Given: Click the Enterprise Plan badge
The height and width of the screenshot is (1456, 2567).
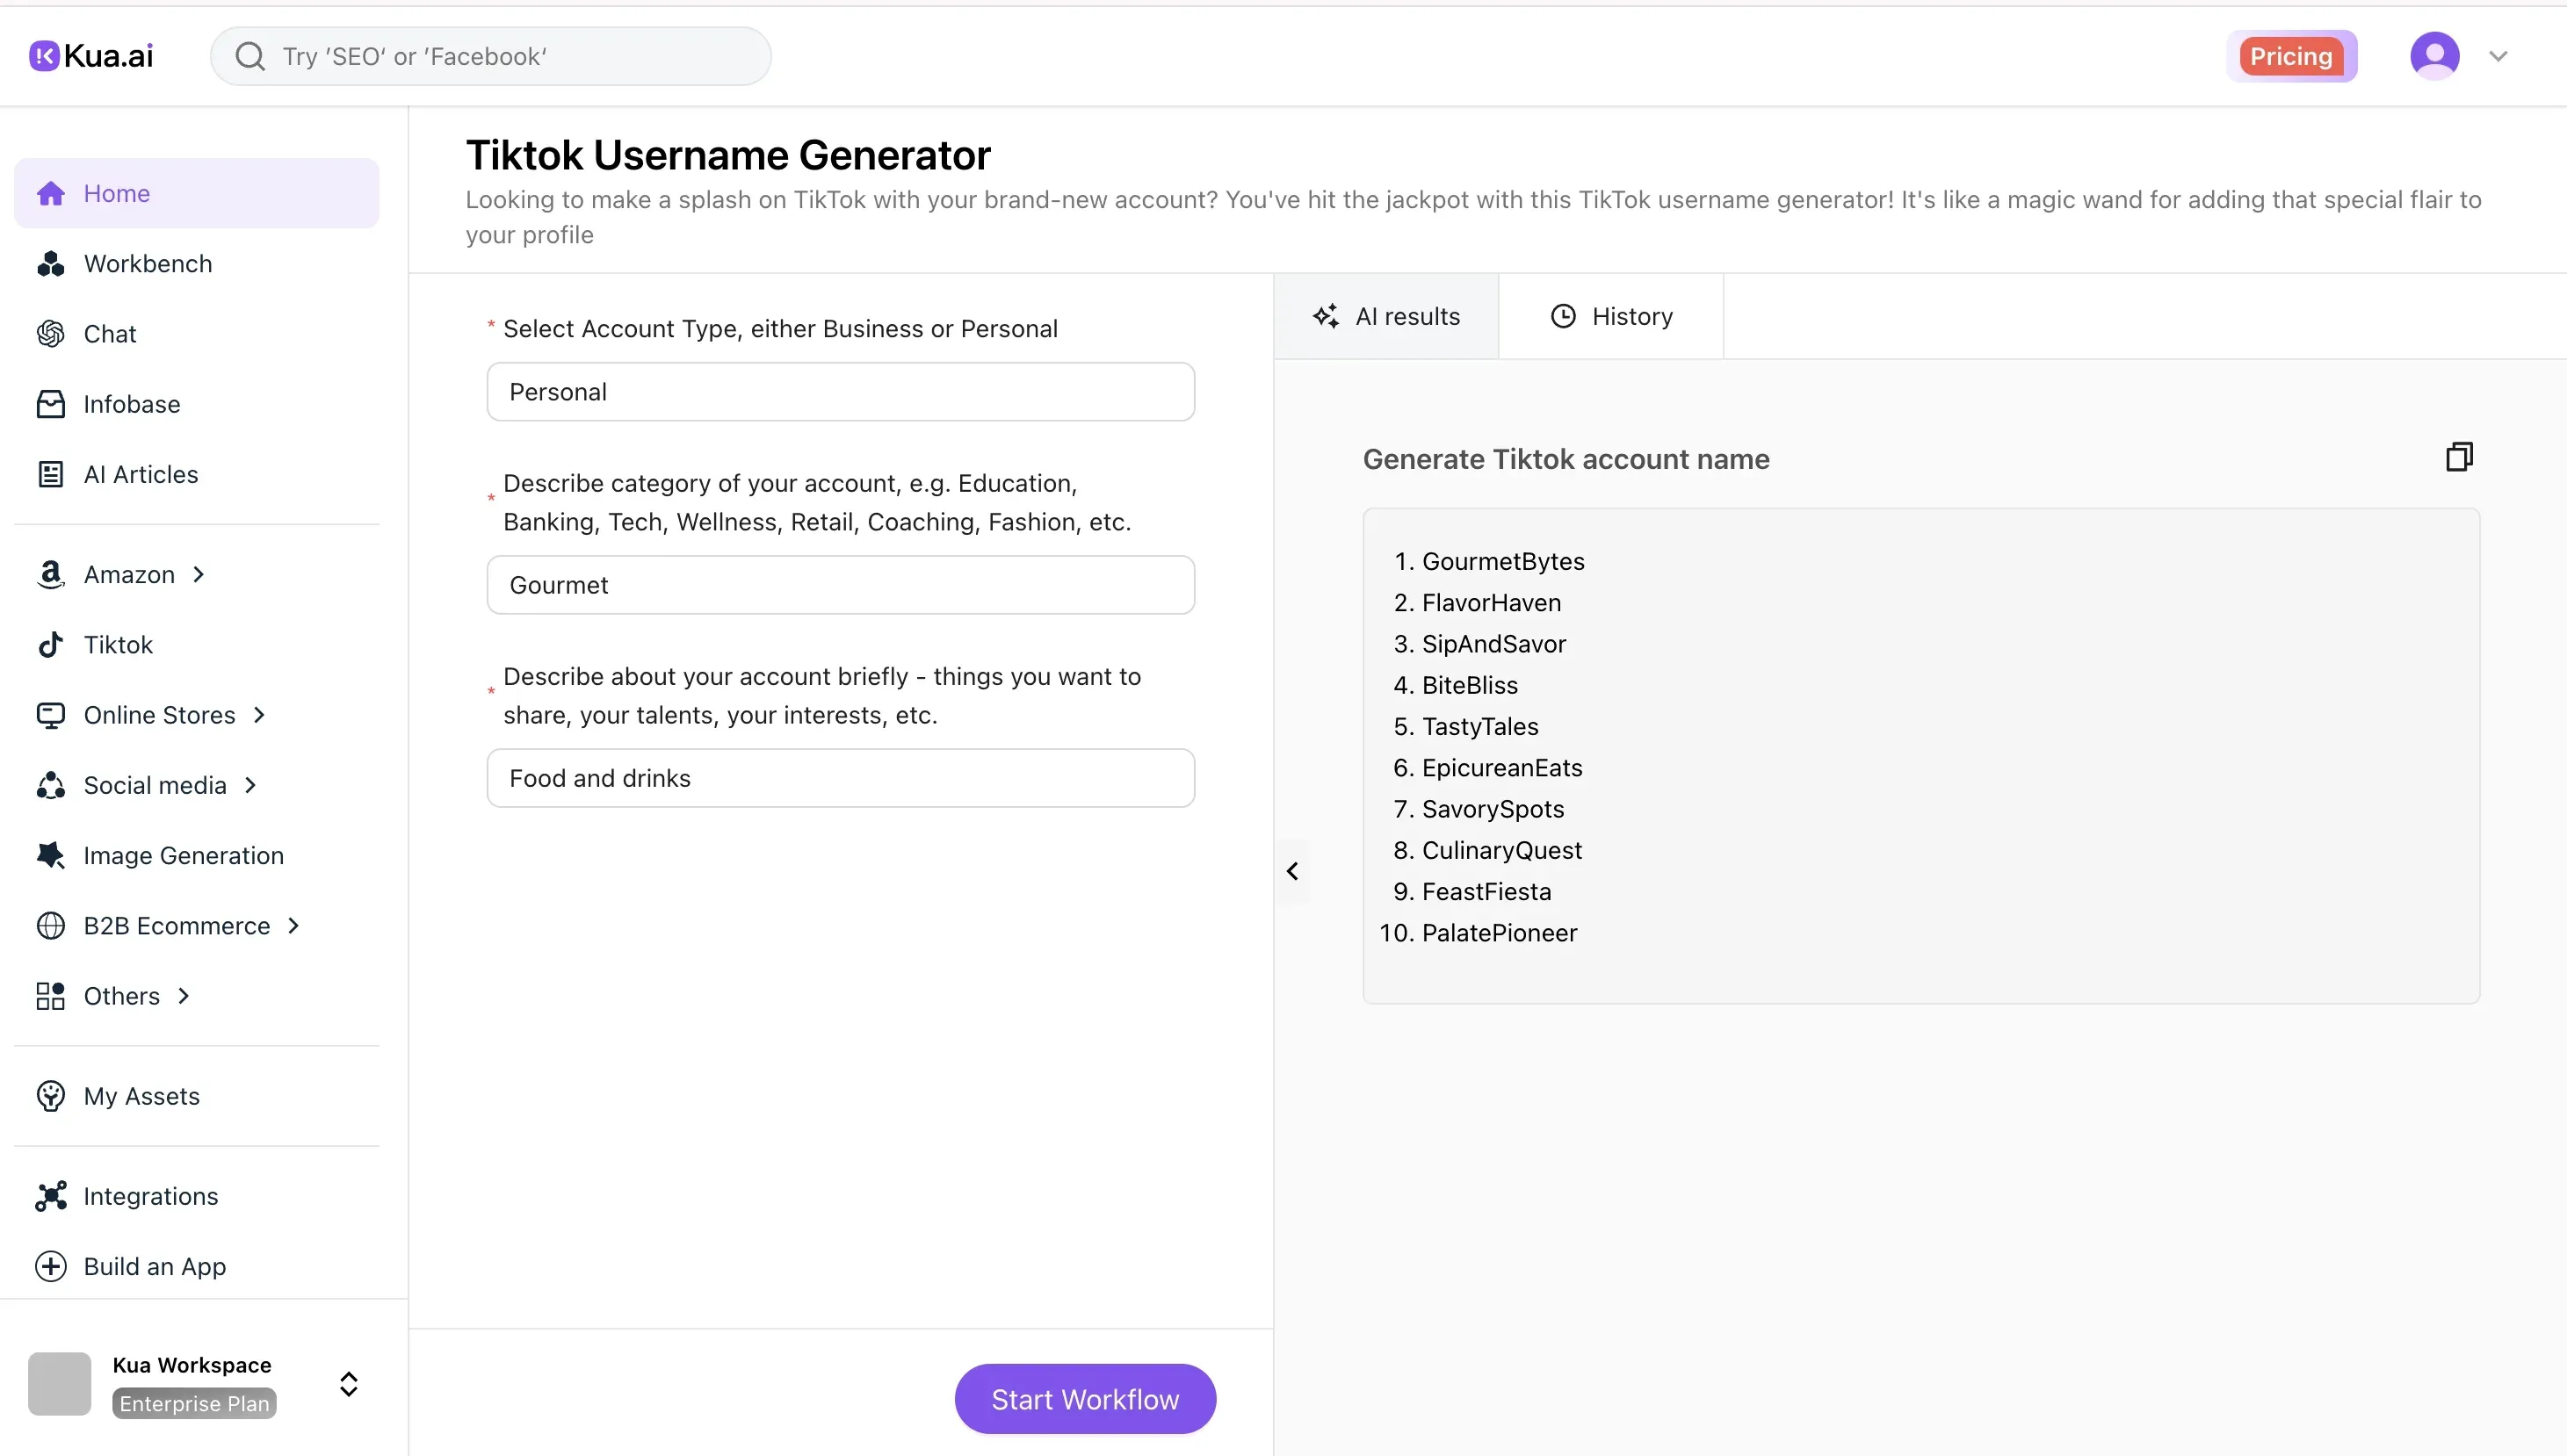Looking at the screenshot, I should (193, 1403).
